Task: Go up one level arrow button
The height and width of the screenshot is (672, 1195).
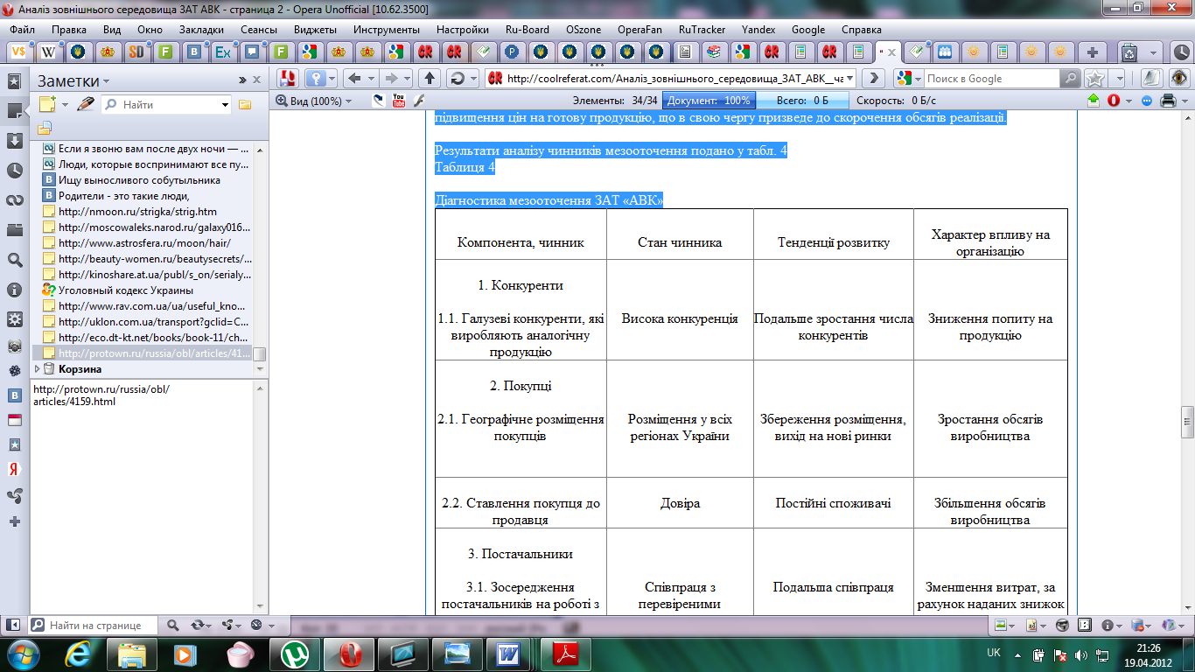Action: pyautogui.click(x=429, y=78)
